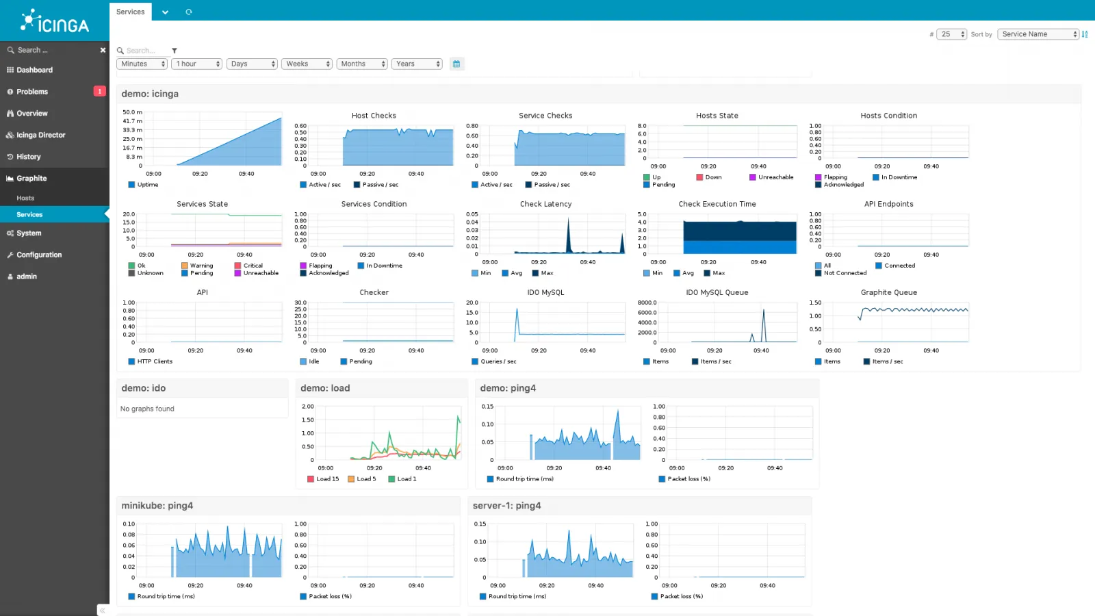Collapse the left sidebar
This screenshot has width=1095, height=616.
click(x=102, y=610)
